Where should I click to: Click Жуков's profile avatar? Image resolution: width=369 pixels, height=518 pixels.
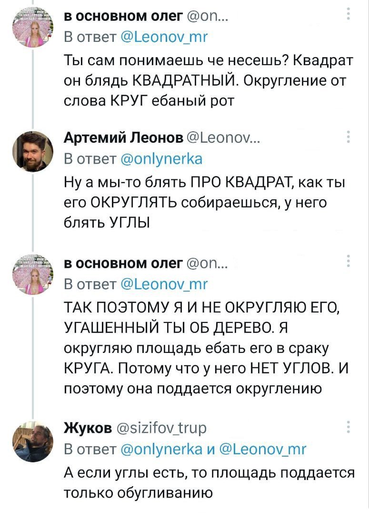tap(33, 441)
